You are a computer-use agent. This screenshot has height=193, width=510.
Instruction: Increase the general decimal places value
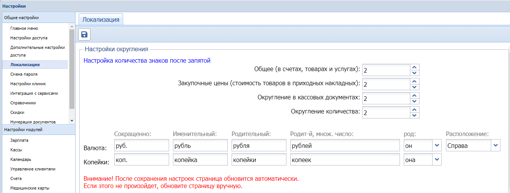click(x=414, y=67)
